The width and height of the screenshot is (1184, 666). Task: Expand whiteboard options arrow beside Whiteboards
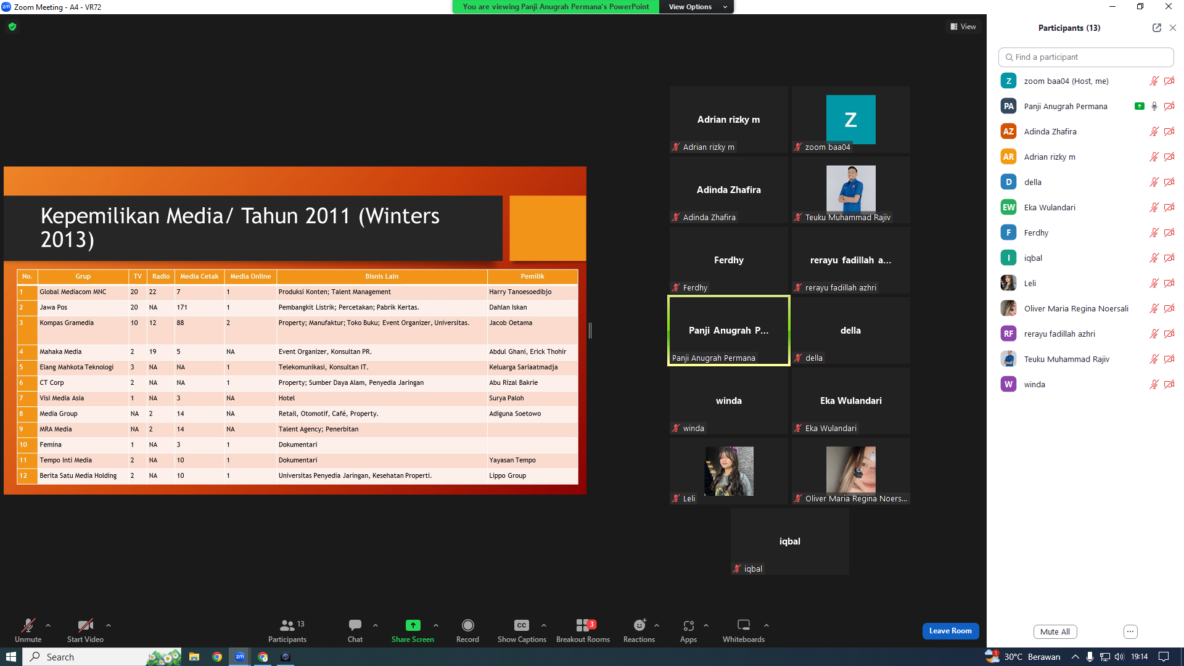[x=767, y=625]
